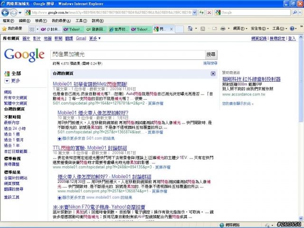Open the tab list dropdown arrow
This screenshot has height=228, width=304.
38,29
